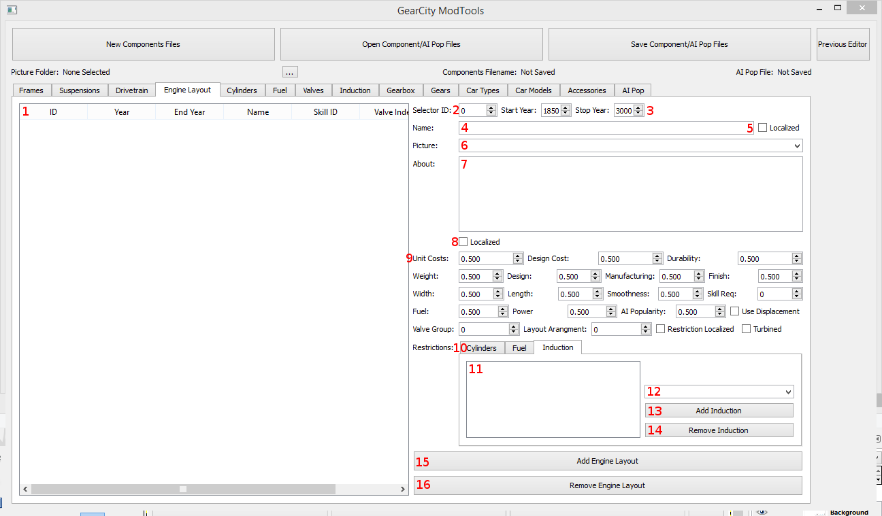Click the app icon in title bar
The width and height of the screenshot is (882, 516).
coord(11,10)
